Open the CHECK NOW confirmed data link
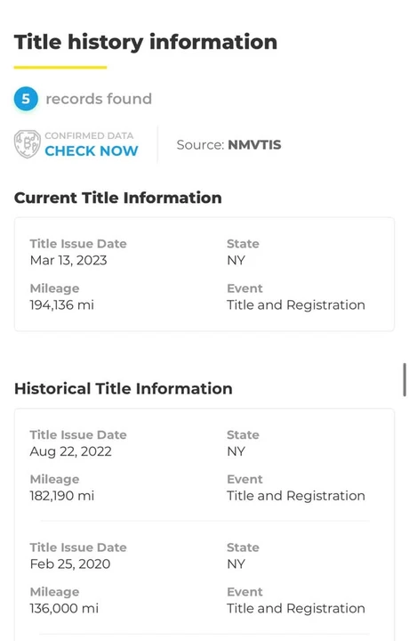409x641 pixels. (92, 150)
